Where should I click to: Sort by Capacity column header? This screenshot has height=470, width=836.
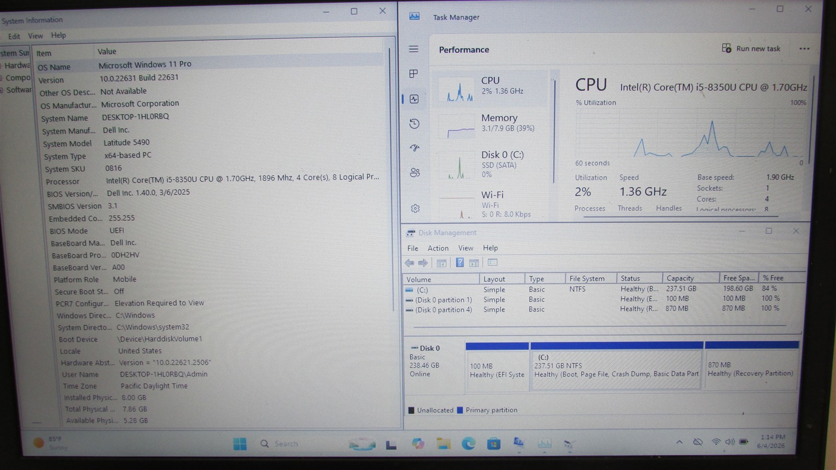[x=690, y=278]
